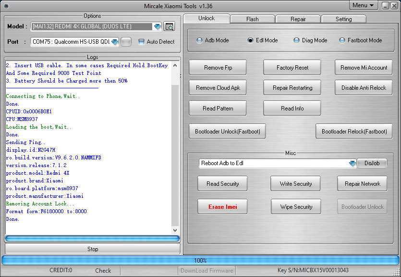
Task: Switch to the Unlock tab
Action: [x=207, y=18]
